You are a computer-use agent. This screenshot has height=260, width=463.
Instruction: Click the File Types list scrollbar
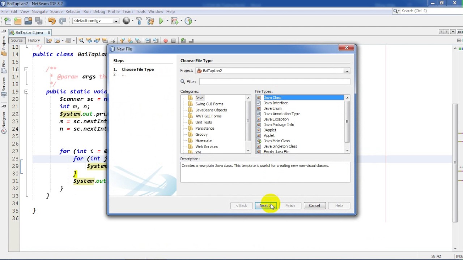click(347, 121)
